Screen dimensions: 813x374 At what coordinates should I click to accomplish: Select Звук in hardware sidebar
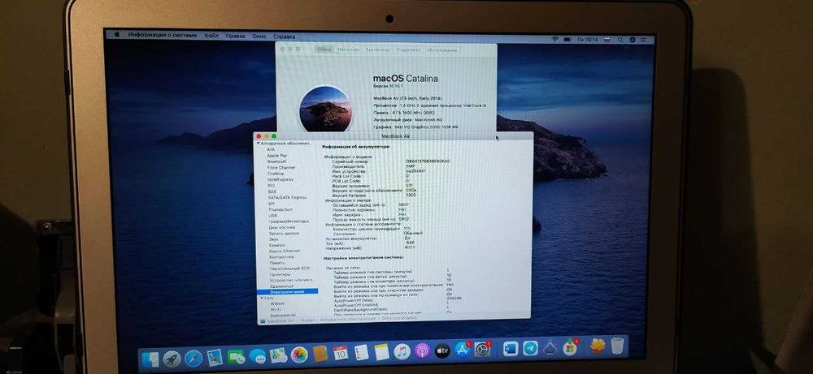tap(274, 239)
